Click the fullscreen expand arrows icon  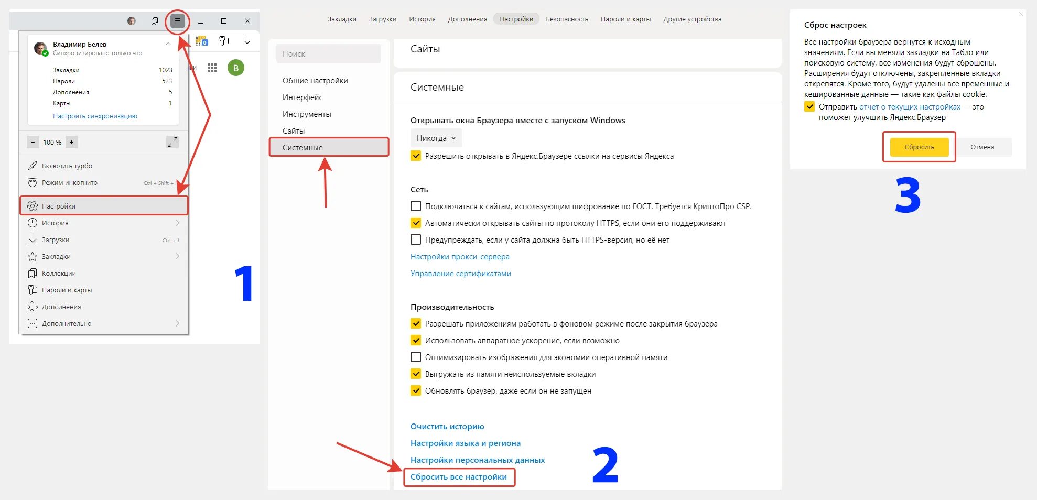(172, 142)
